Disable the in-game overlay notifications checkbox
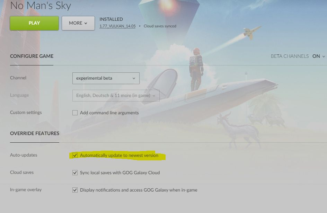The height and width of the screenshot is (213, 327). (x=75, y=190)
